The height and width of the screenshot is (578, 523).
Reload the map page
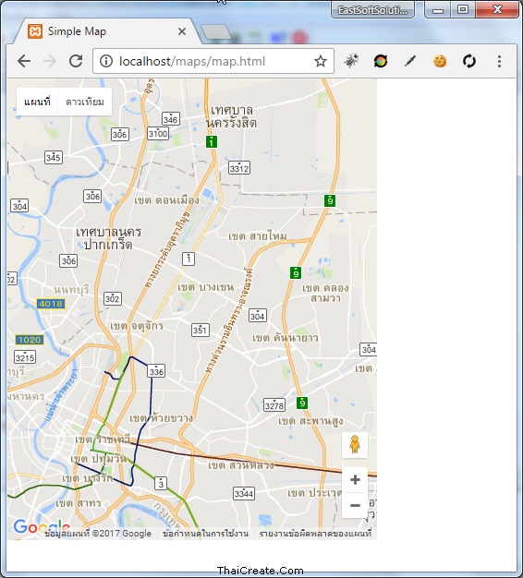coord(76,61)
